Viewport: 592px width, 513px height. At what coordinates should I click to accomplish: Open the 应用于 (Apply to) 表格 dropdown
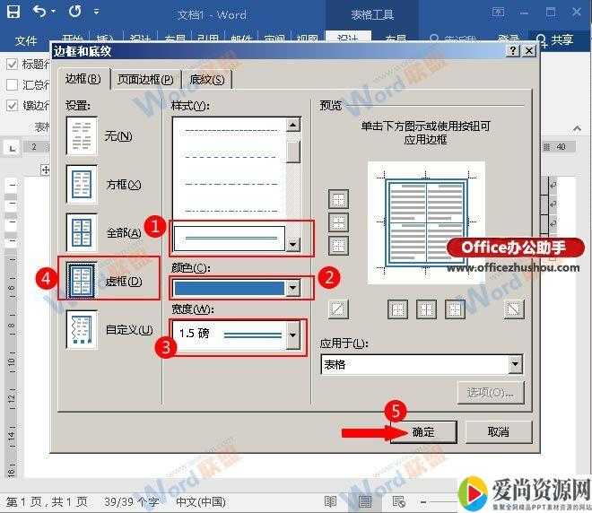tap(514, 364)
